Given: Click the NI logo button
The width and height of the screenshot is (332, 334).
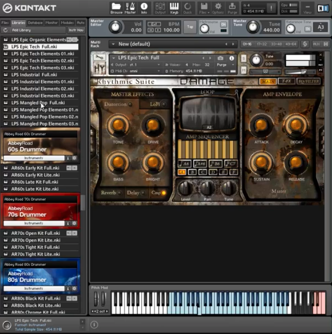Looking at the screenshot, I should pyautogui.click(x=323, y=8).
